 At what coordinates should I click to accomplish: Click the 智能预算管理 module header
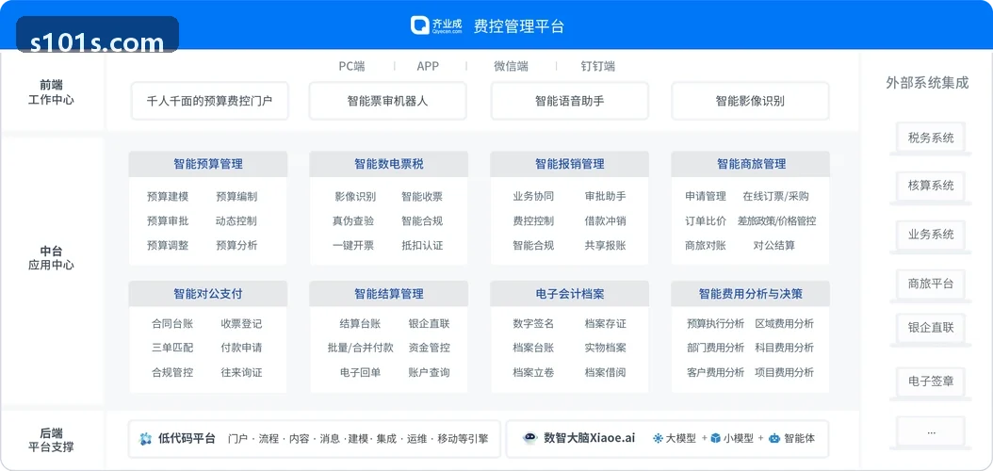(207, 164)
